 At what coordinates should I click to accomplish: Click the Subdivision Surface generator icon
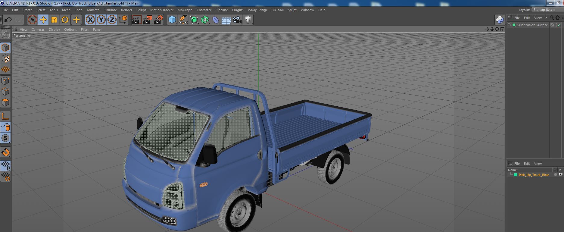point(194,20)
